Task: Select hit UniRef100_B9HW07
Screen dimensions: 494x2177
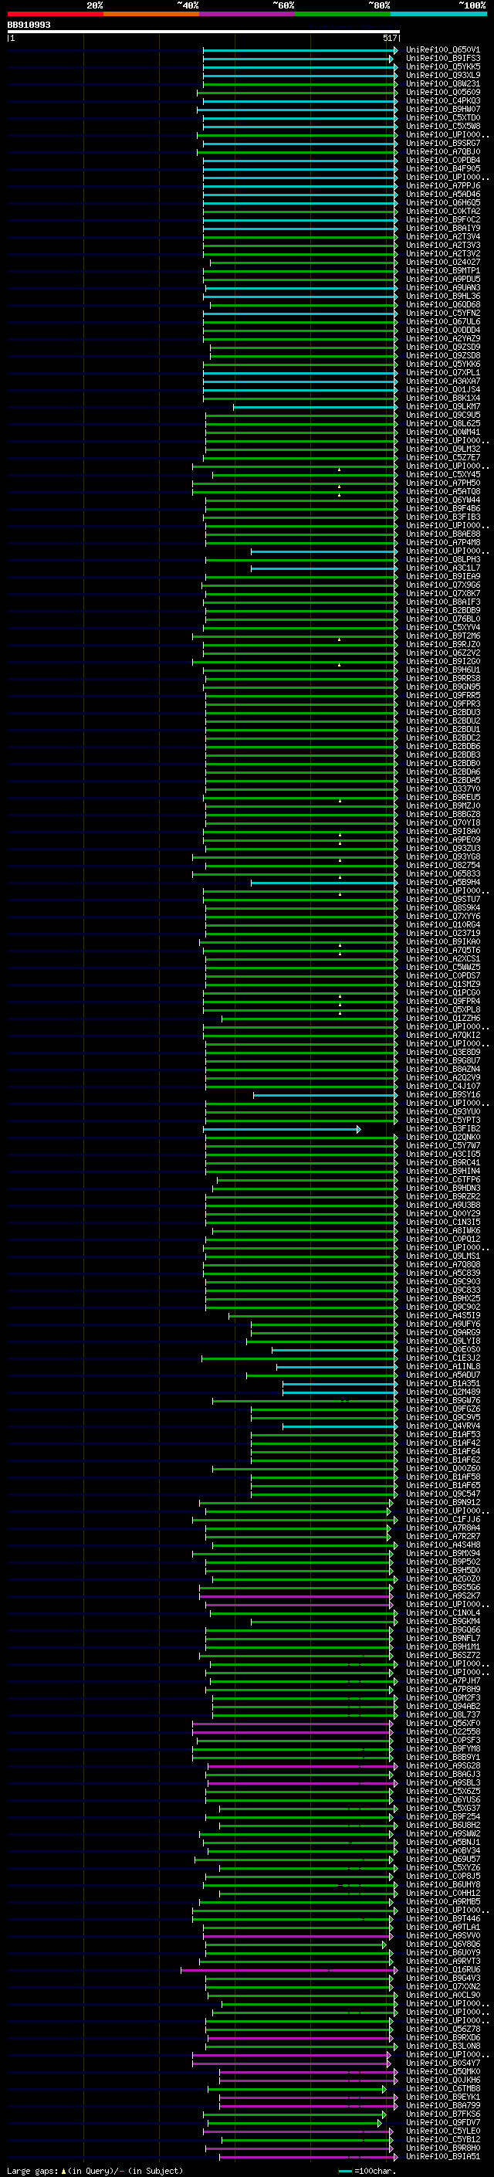Action: pyautogui.click(x=442, y=109)
